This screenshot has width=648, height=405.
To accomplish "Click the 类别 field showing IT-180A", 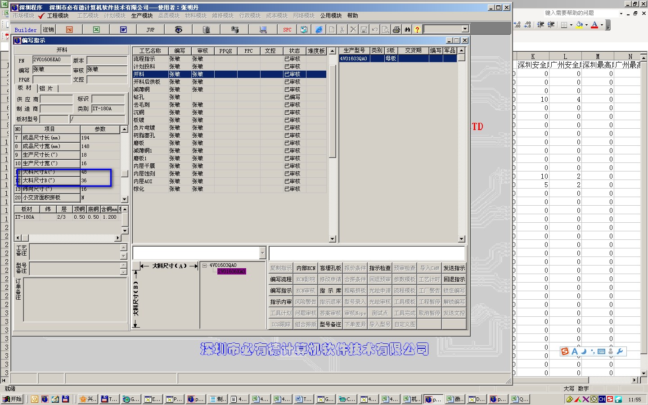I will [x=108, y=109].
